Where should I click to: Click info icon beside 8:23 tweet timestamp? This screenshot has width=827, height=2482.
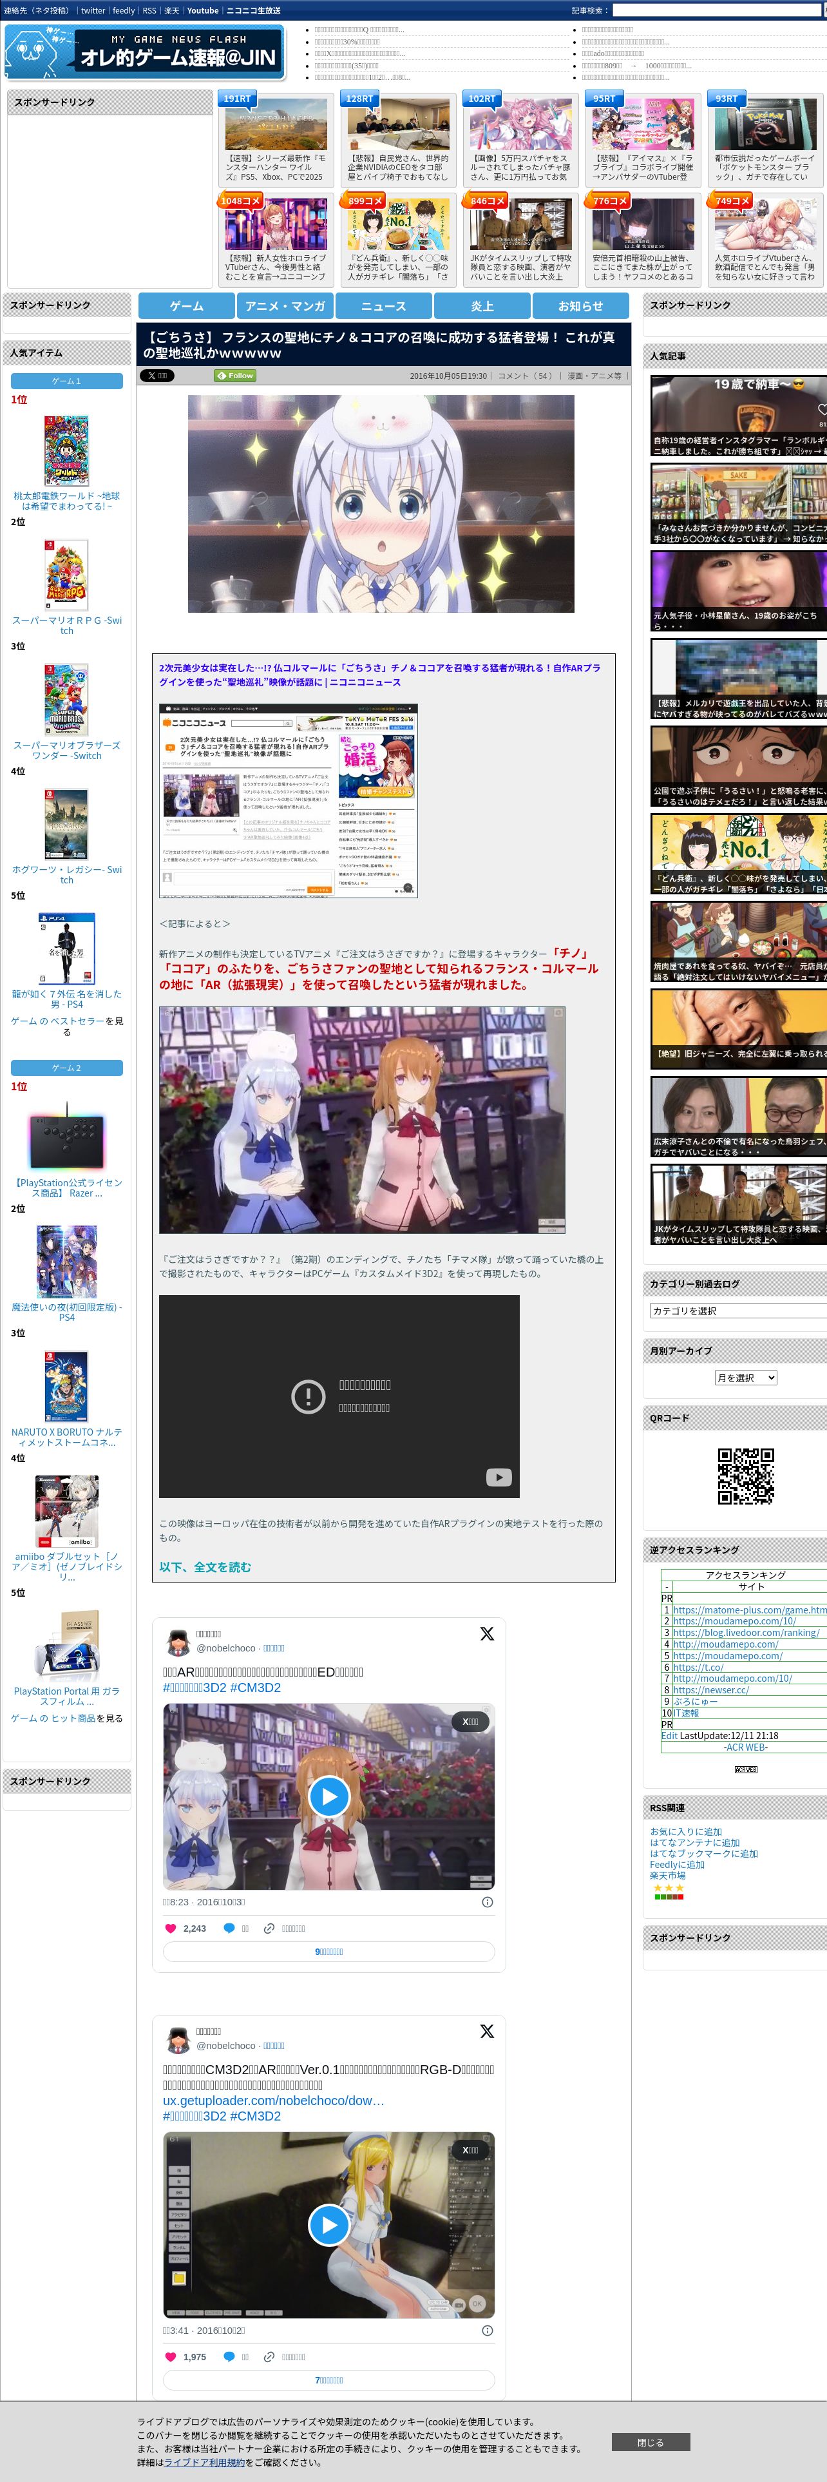click(487, 1902)
